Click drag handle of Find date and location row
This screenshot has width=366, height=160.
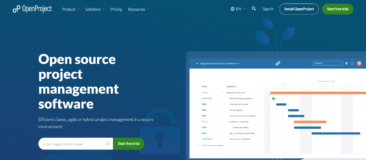pyautogui.click(x=198, y=104)
